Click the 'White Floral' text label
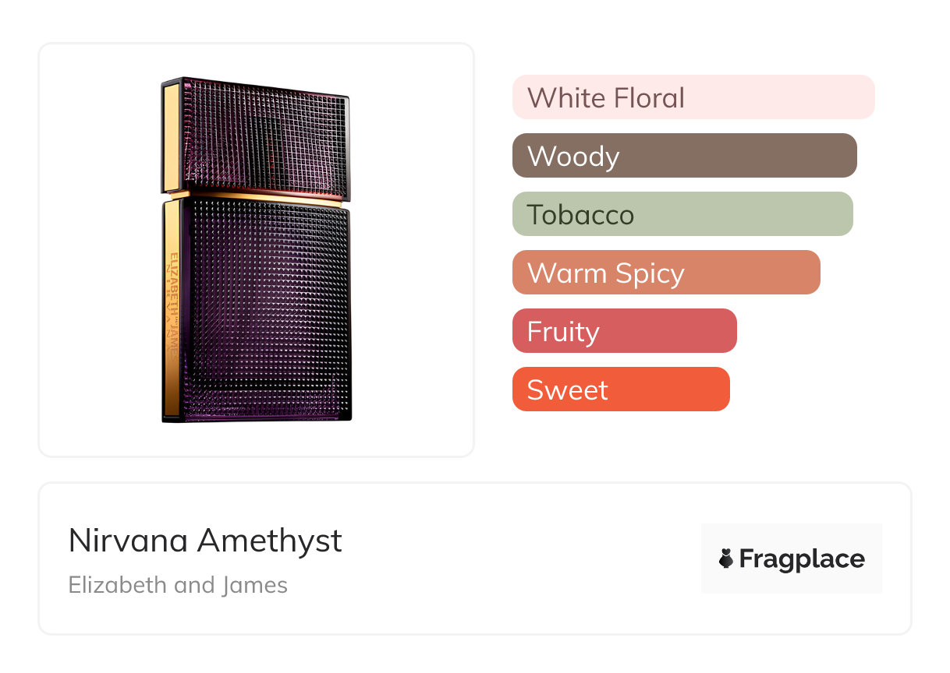950x673 pixels. pos(606,98)
